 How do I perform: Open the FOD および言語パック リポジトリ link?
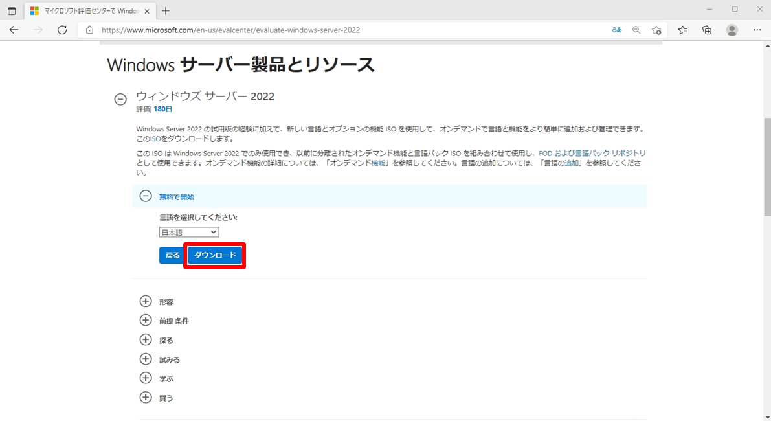tap(592, 154)
